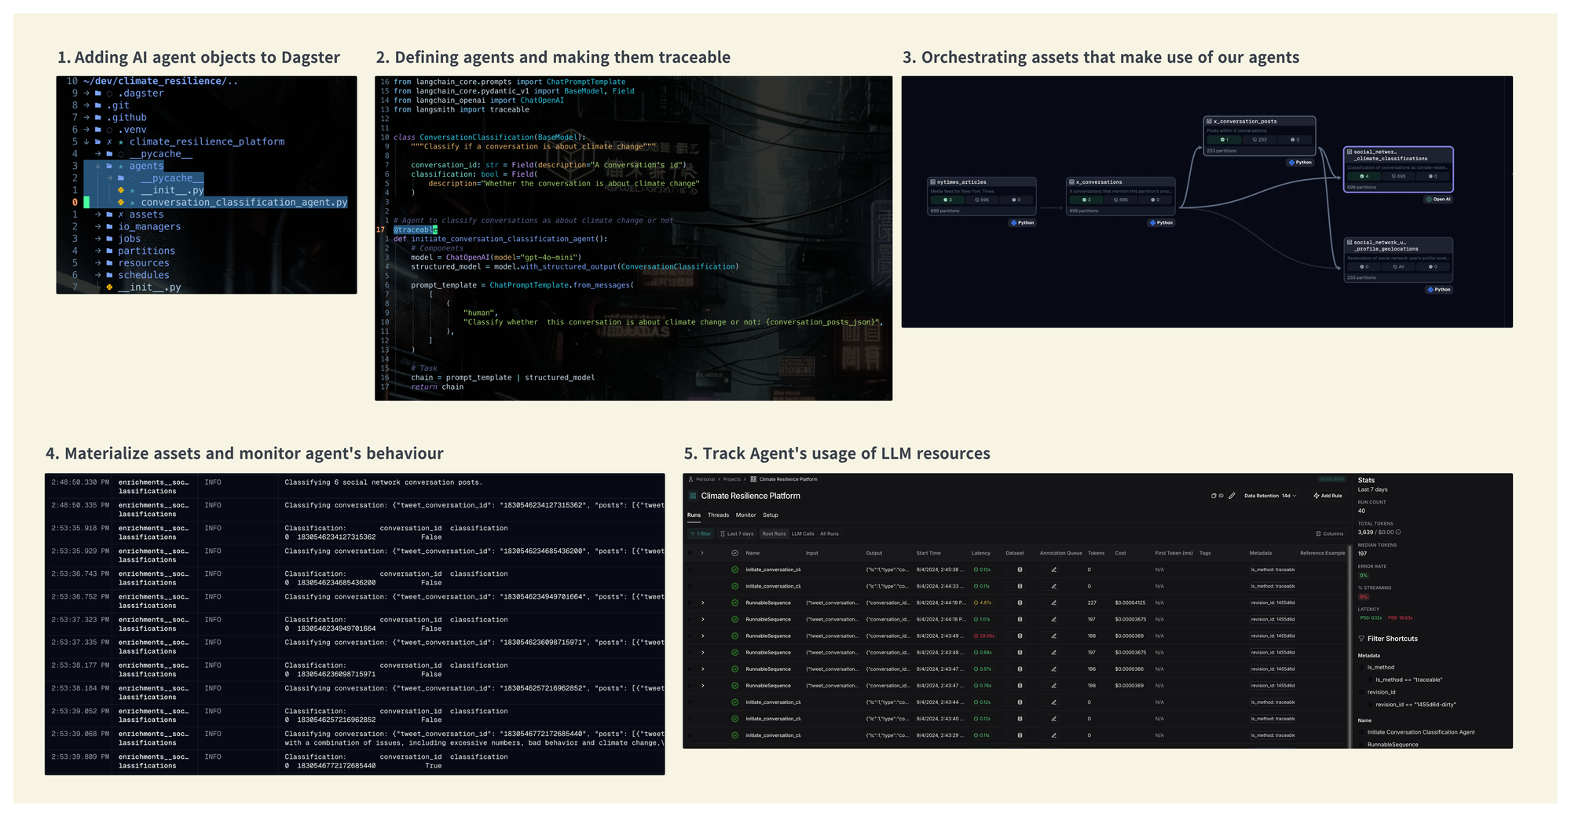Expand the first RunnableSequence run row
Screen dimensions: 1571x817
[x=703, y=603]
